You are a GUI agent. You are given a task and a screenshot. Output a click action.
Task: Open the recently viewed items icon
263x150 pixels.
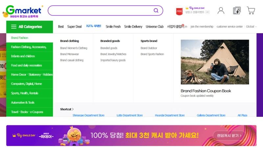237,11
